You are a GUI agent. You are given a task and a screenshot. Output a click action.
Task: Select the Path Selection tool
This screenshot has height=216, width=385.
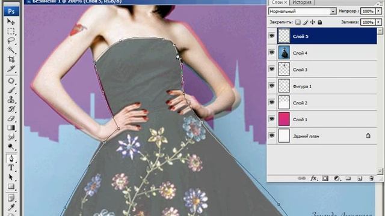click(11, 177)
